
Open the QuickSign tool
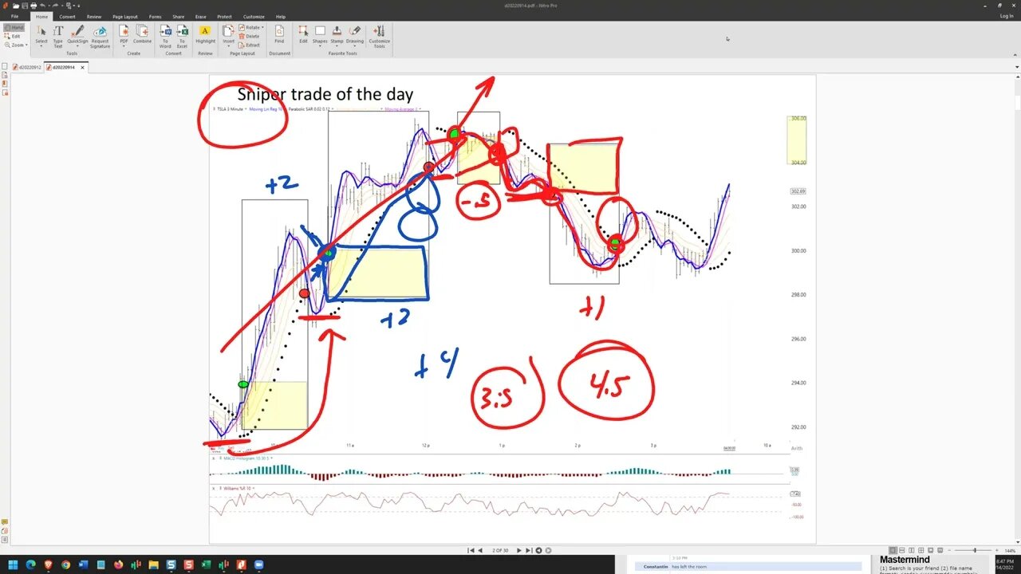(77, 35)
